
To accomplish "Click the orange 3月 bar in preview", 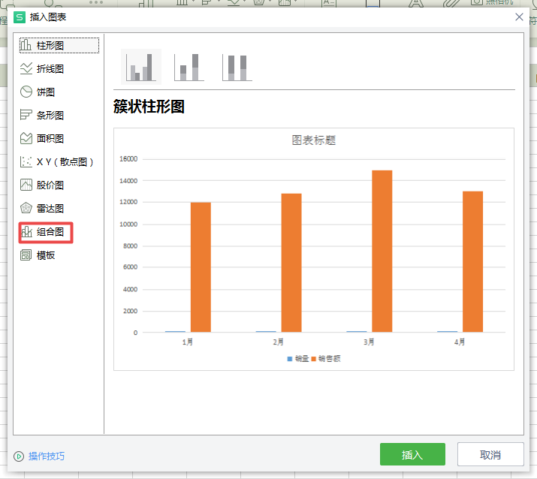I will 382,251.
